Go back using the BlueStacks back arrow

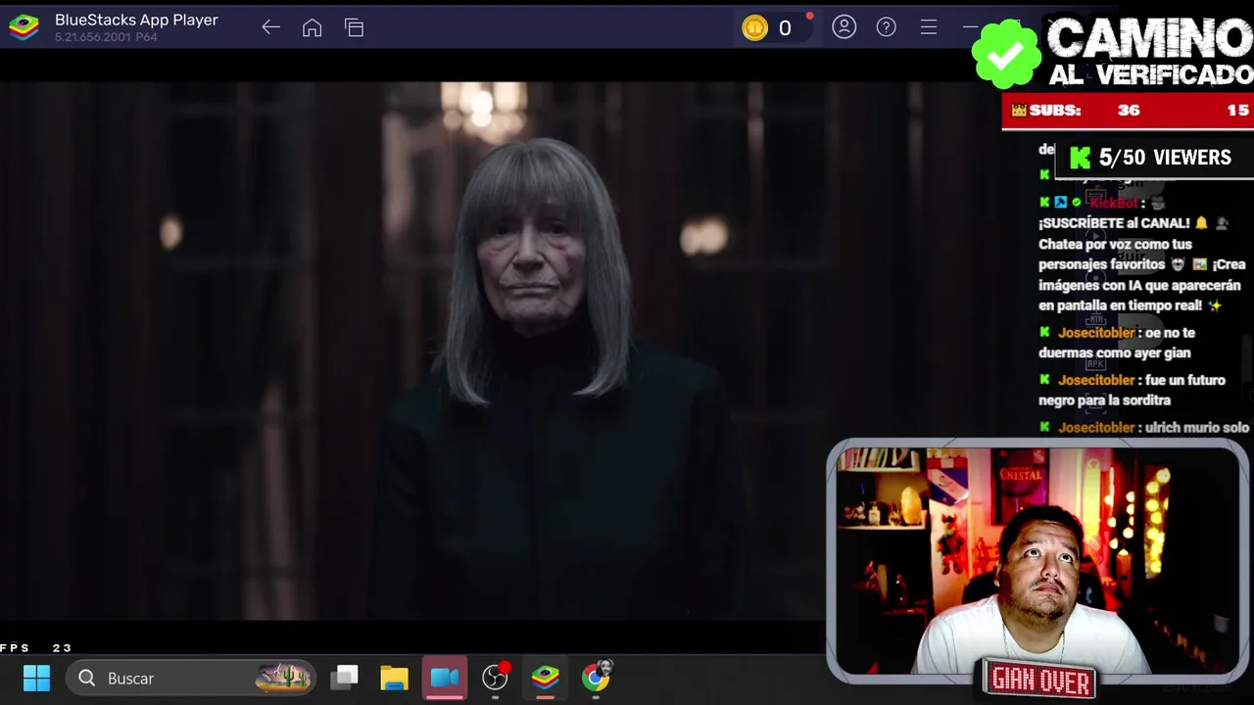(x=270, y=27)
